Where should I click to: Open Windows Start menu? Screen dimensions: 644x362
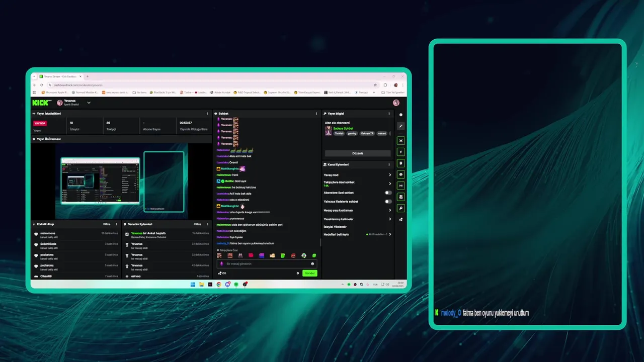[x=193, y=284]
